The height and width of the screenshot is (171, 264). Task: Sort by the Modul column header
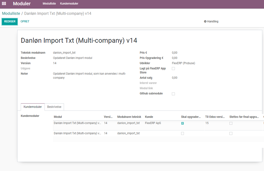pos(58,117)
